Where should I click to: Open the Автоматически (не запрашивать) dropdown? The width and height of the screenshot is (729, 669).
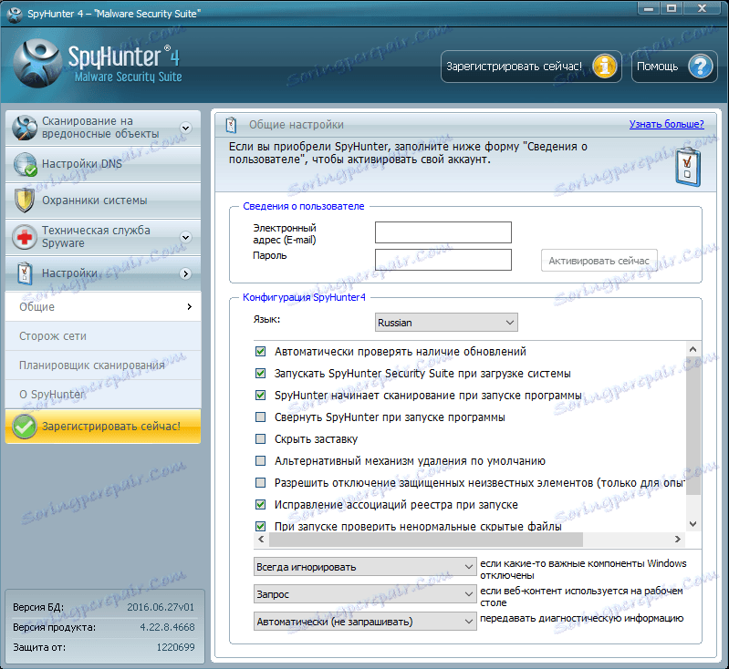tap(365, 622)
